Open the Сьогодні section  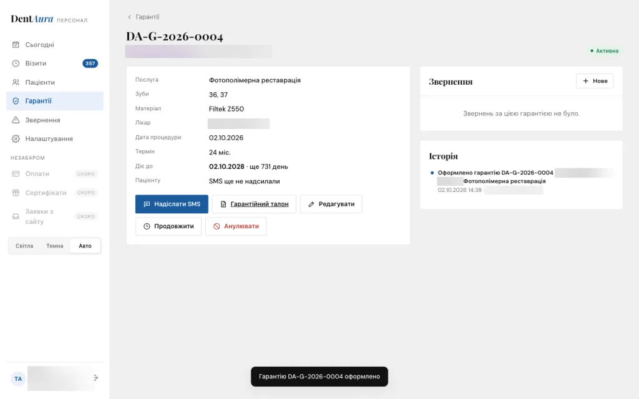point(55,44)
